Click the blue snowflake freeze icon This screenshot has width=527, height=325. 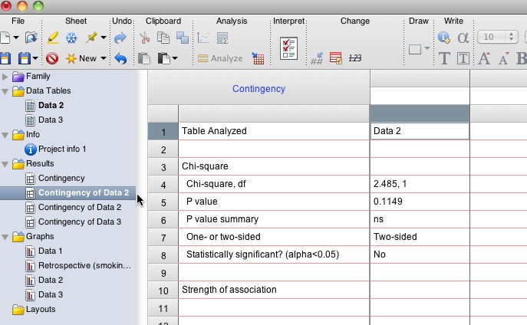71,38
